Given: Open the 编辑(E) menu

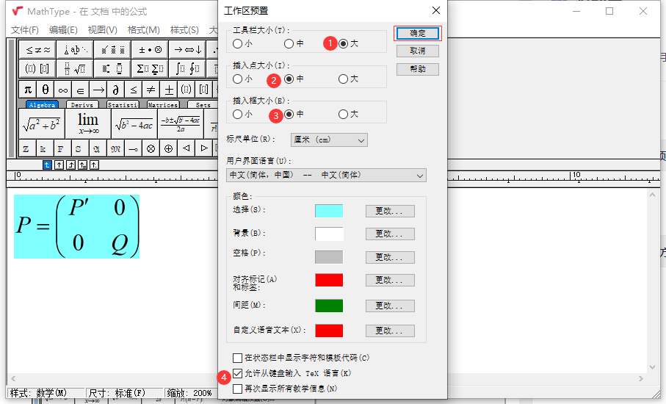Looking at the screenshot, I should pos(63,29).
